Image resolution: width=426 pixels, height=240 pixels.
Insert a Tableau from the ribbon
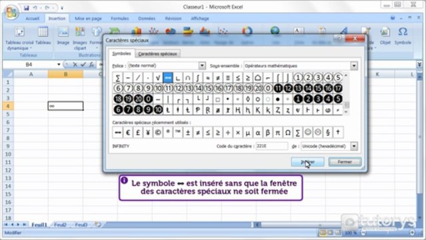tap(43, 35)
